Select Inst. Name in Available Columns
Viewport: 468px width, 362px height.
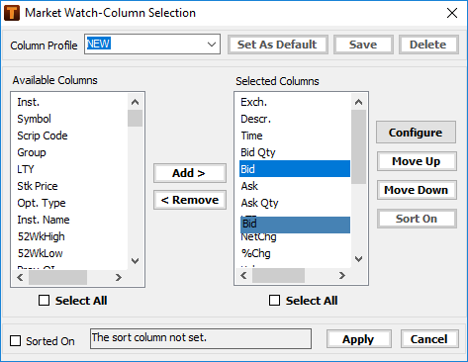[44, 220]
